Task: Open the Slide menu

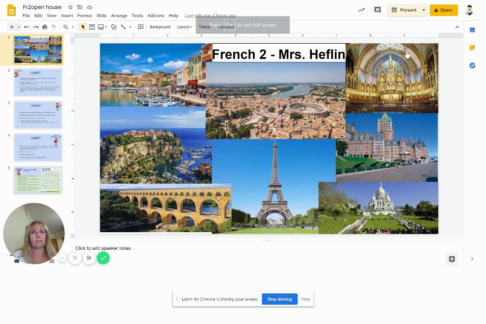Action: [101, 15]
